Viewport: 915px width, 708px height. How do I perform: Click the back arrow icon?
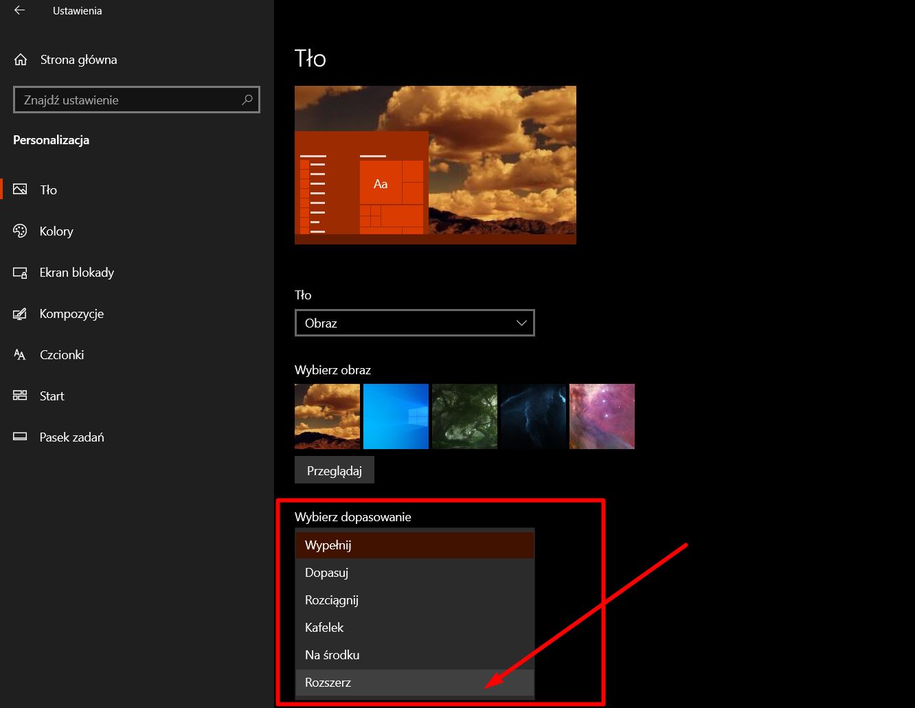click(x=19, y=11)
